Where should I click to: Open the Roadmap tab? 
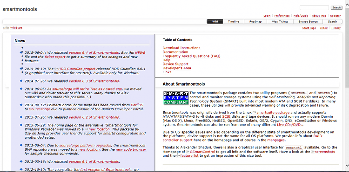coord(255,21)
